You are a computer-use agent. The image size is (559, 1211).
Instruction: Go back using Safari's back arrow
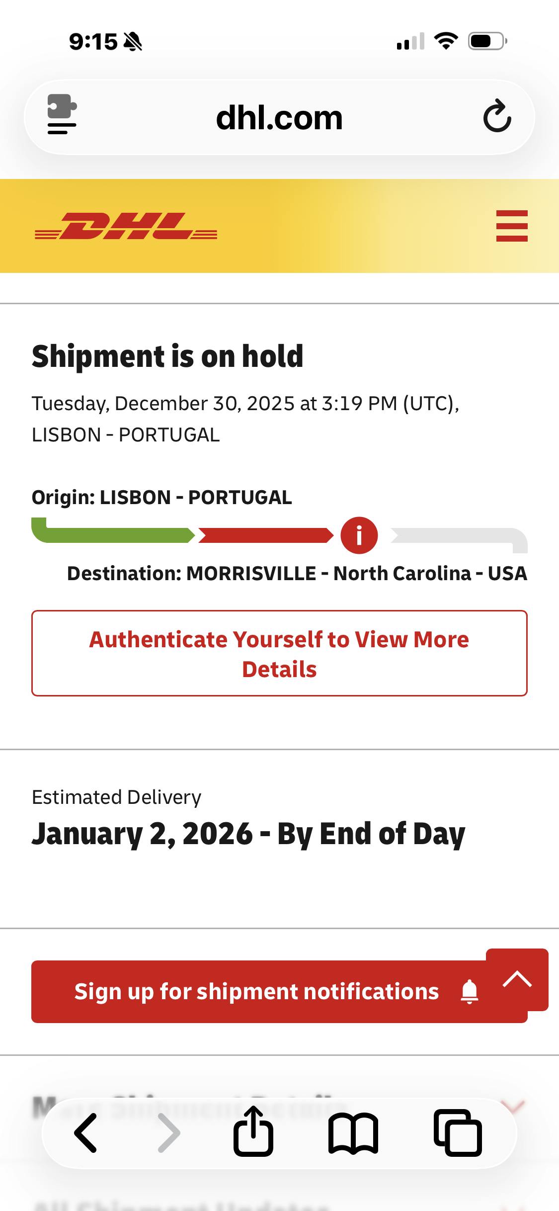[x=85, y=1133]
